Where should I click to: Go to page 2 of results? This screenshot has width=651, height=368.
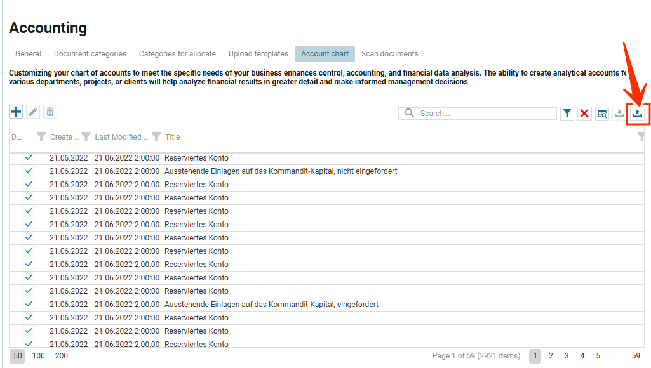point(551,356)
